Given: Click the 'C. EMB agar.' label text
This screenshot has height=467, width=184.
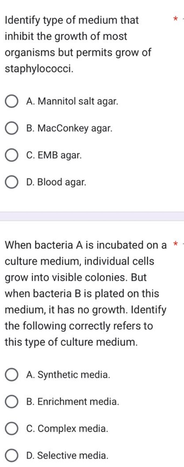Looking at the screenshot, I should point(54,155).
